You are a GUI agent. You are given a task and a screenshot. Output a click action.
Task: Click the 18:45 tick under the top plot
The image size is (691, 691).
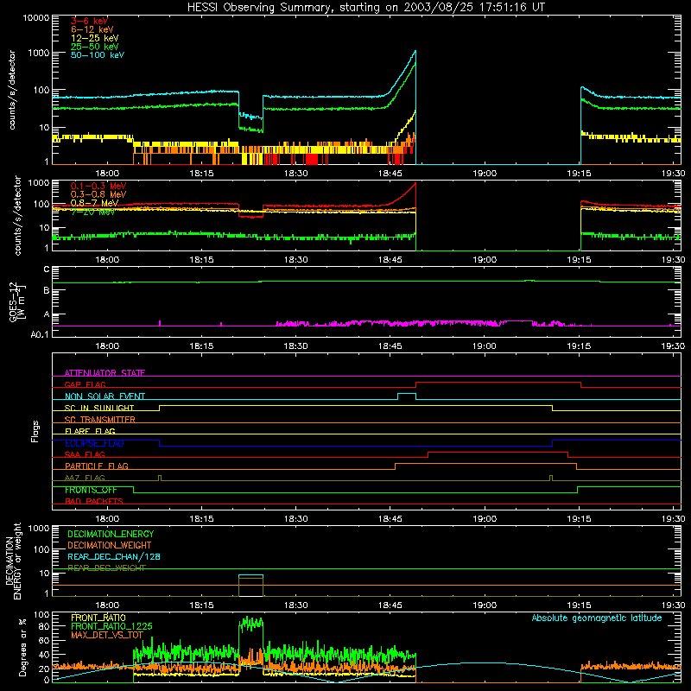(x=390, y=174)
